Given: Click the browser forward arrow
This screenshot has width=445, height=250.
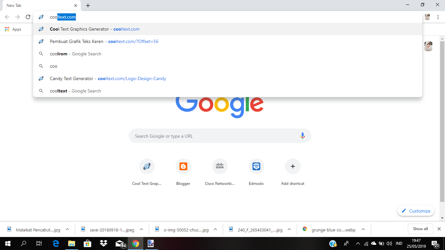Looking at the screenshot, I should [18, 17].
